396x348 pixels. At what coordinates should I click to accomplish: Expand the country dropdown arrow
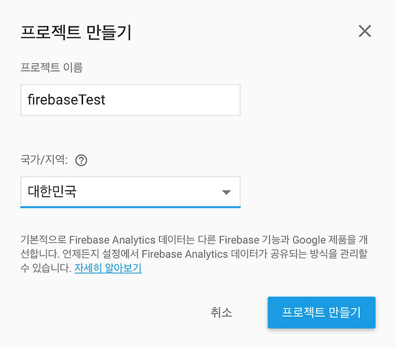[226, 192]
